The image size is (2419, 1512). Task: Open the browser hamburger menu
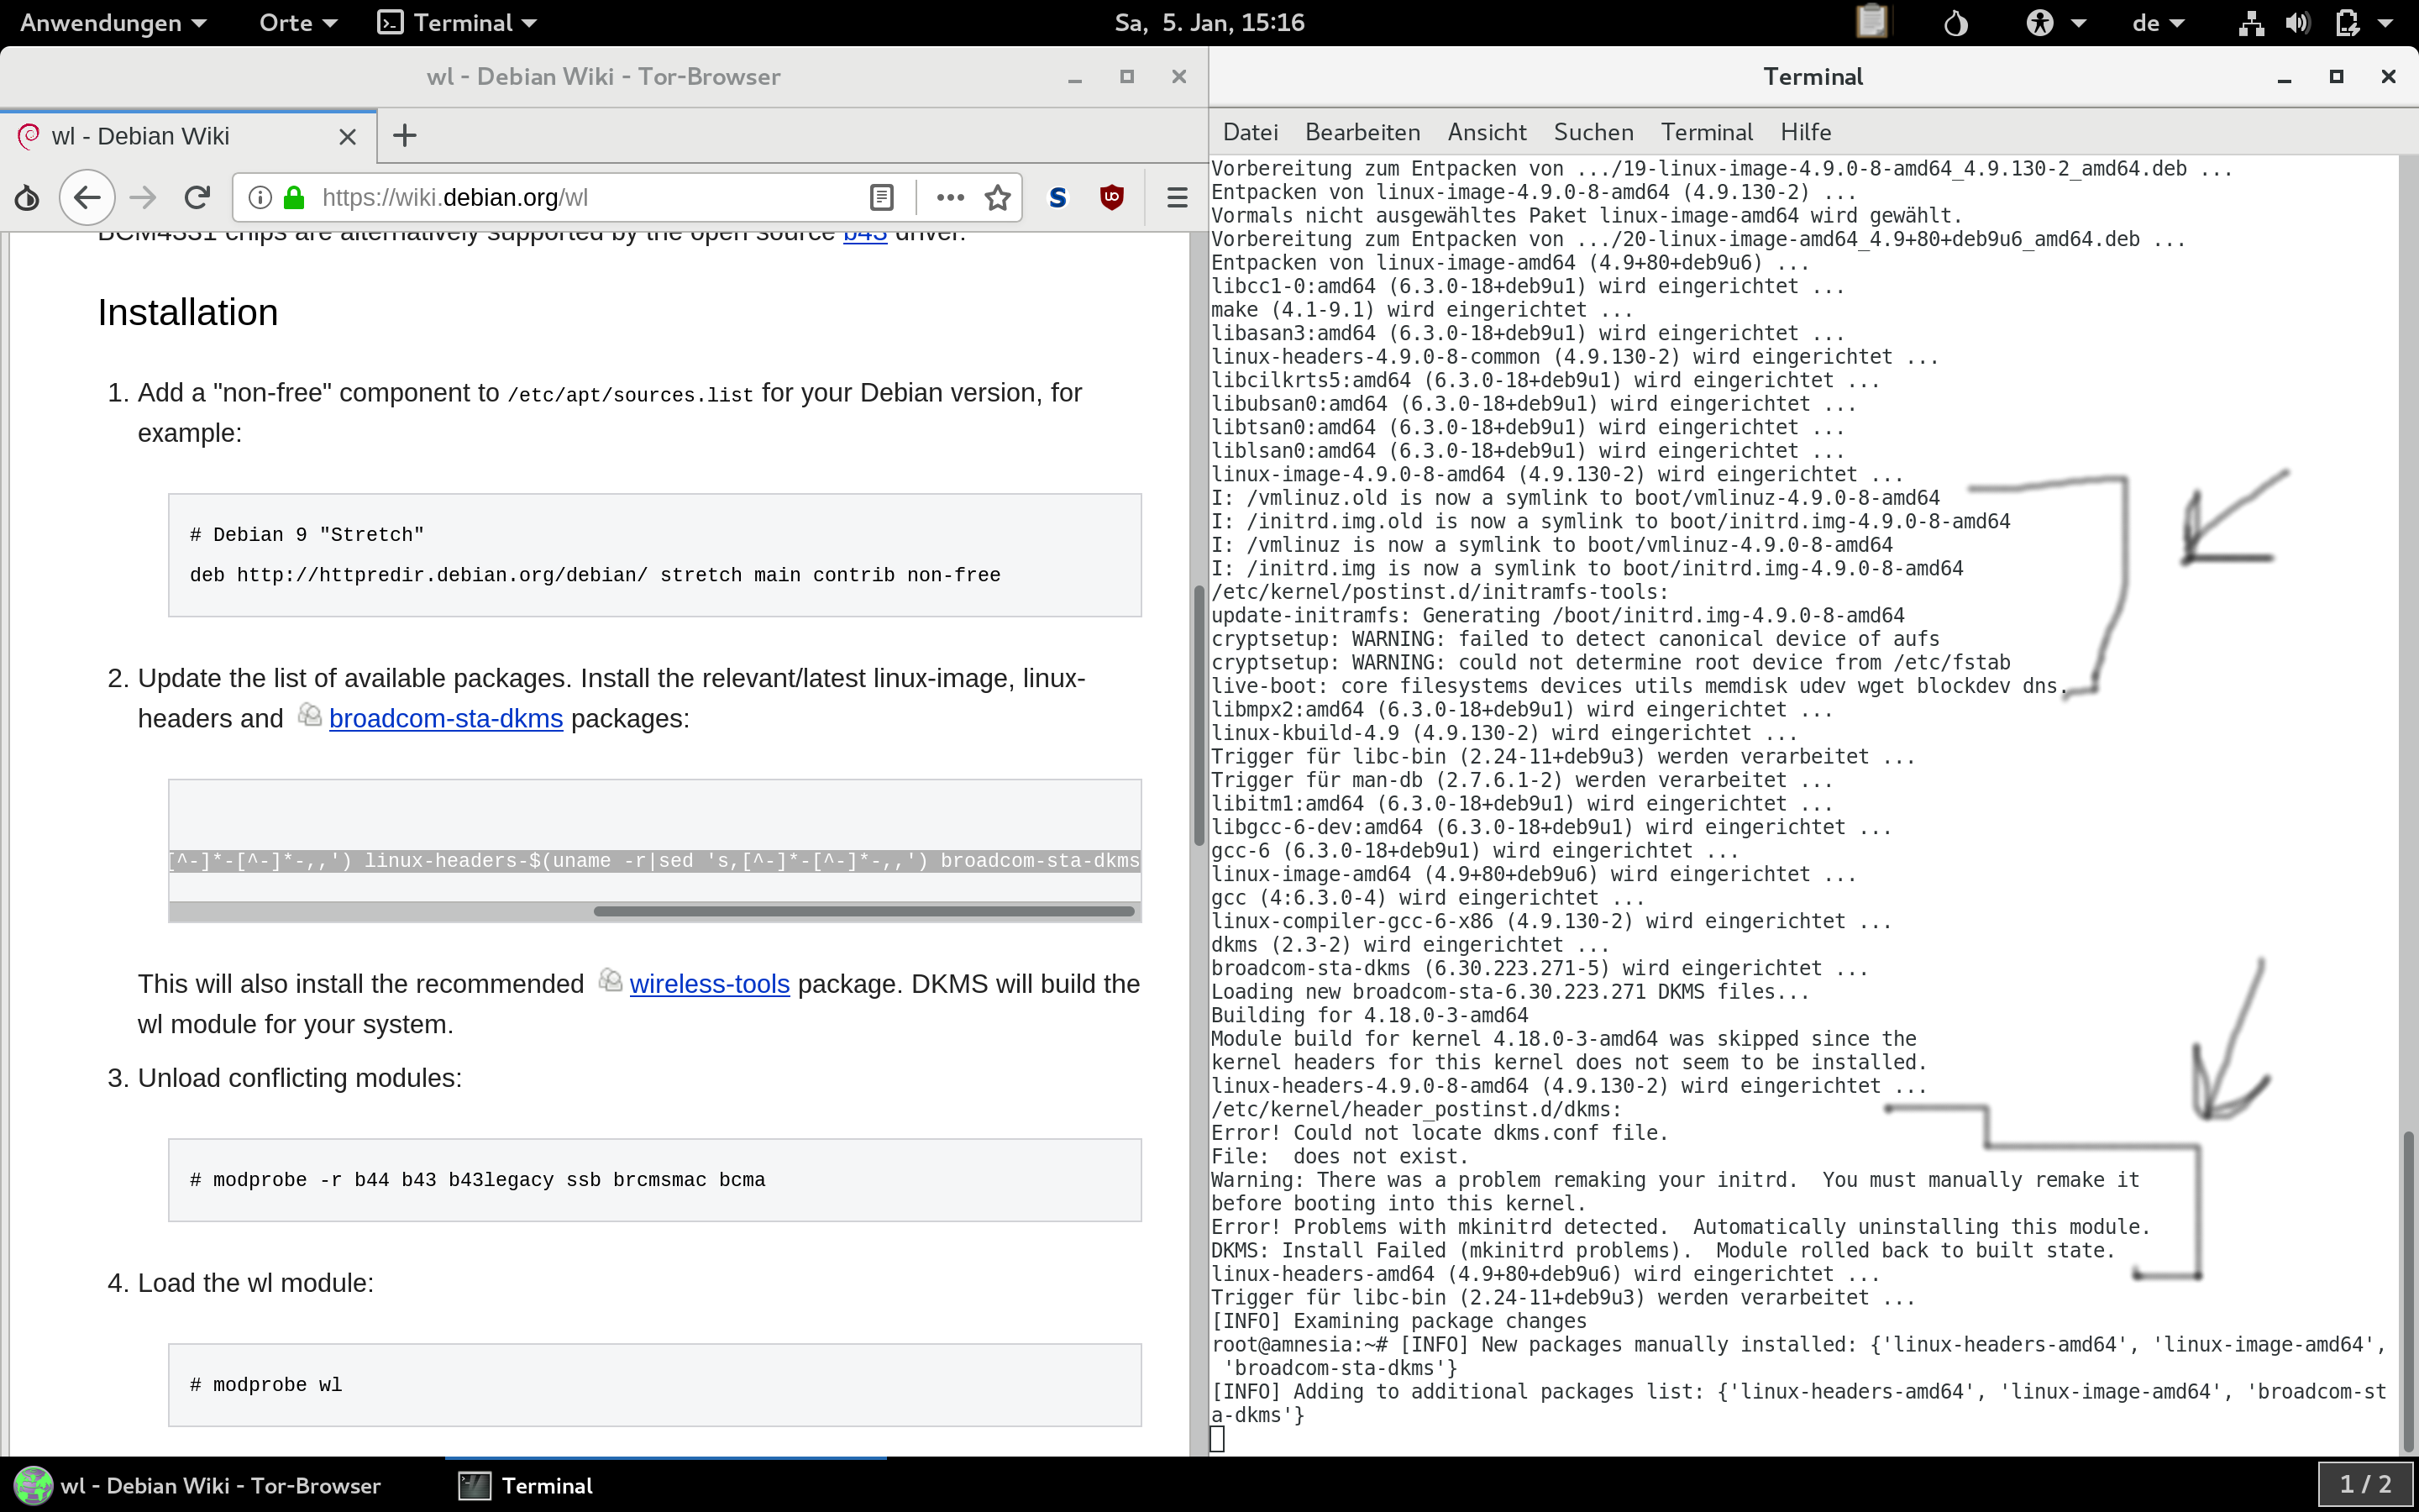pyautogui.click(x=1178, y=198)
